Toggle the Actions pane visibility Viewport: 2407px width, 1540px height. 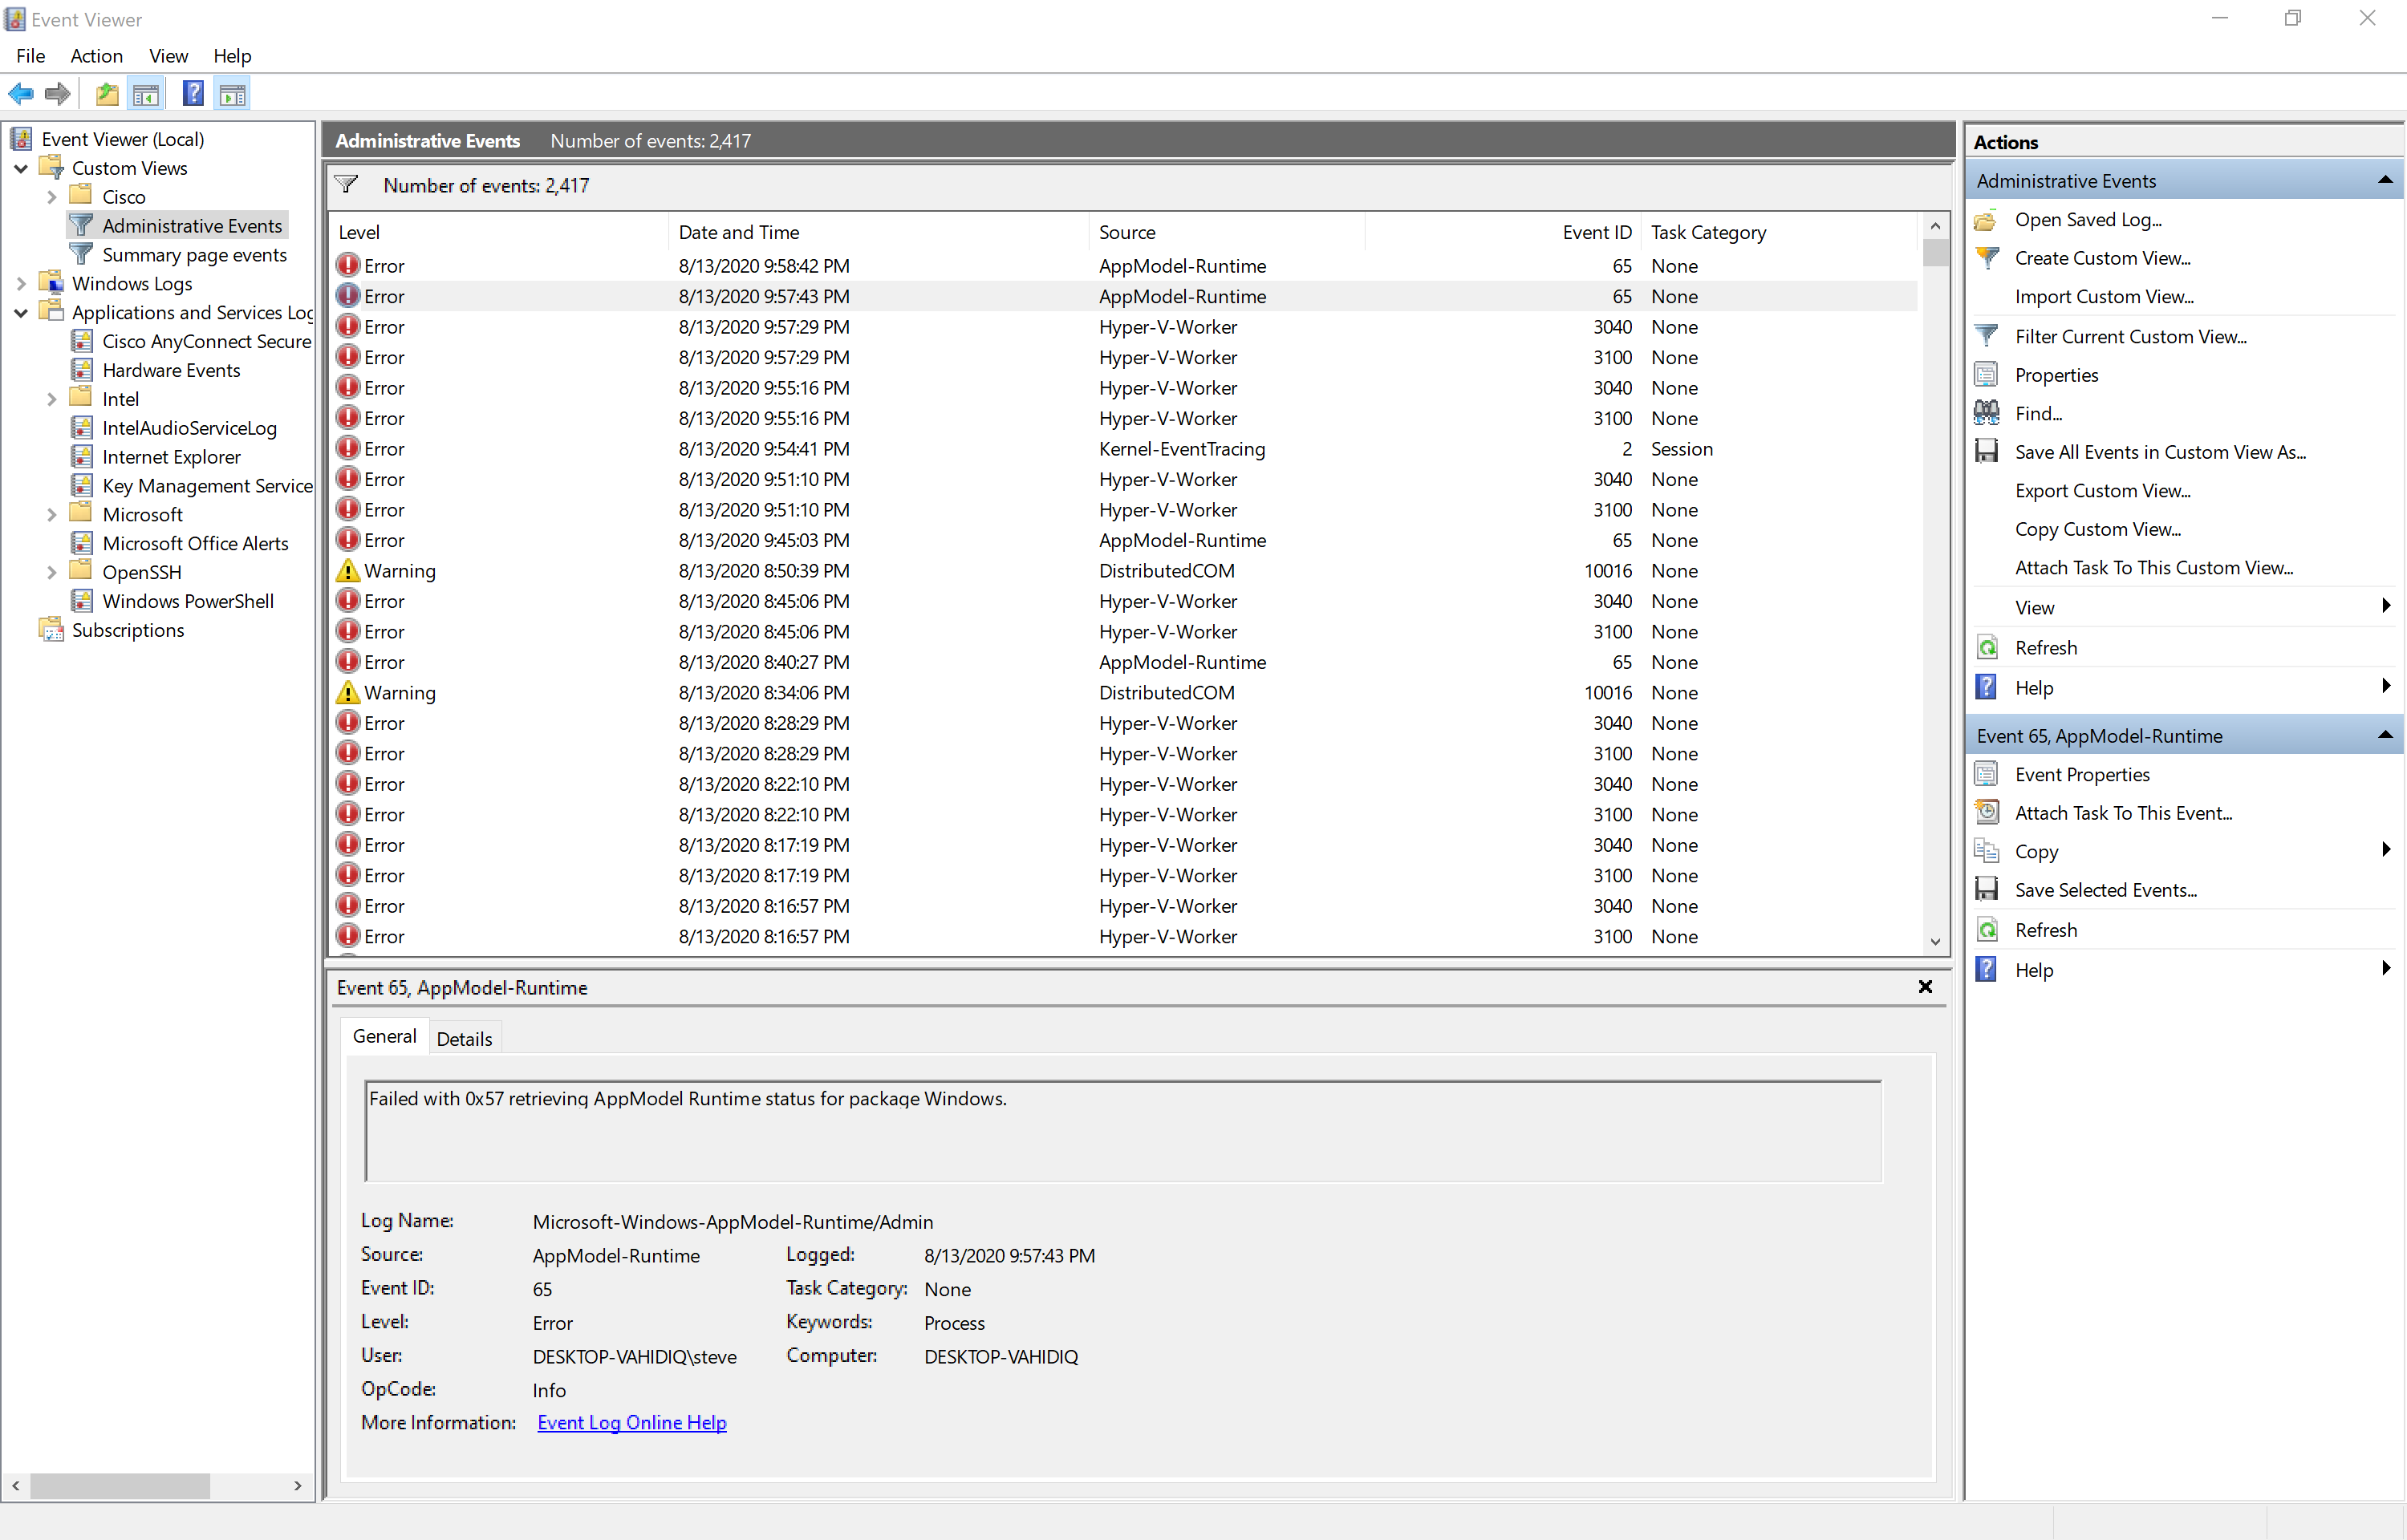pyautogui.click(x=232, y=93)
